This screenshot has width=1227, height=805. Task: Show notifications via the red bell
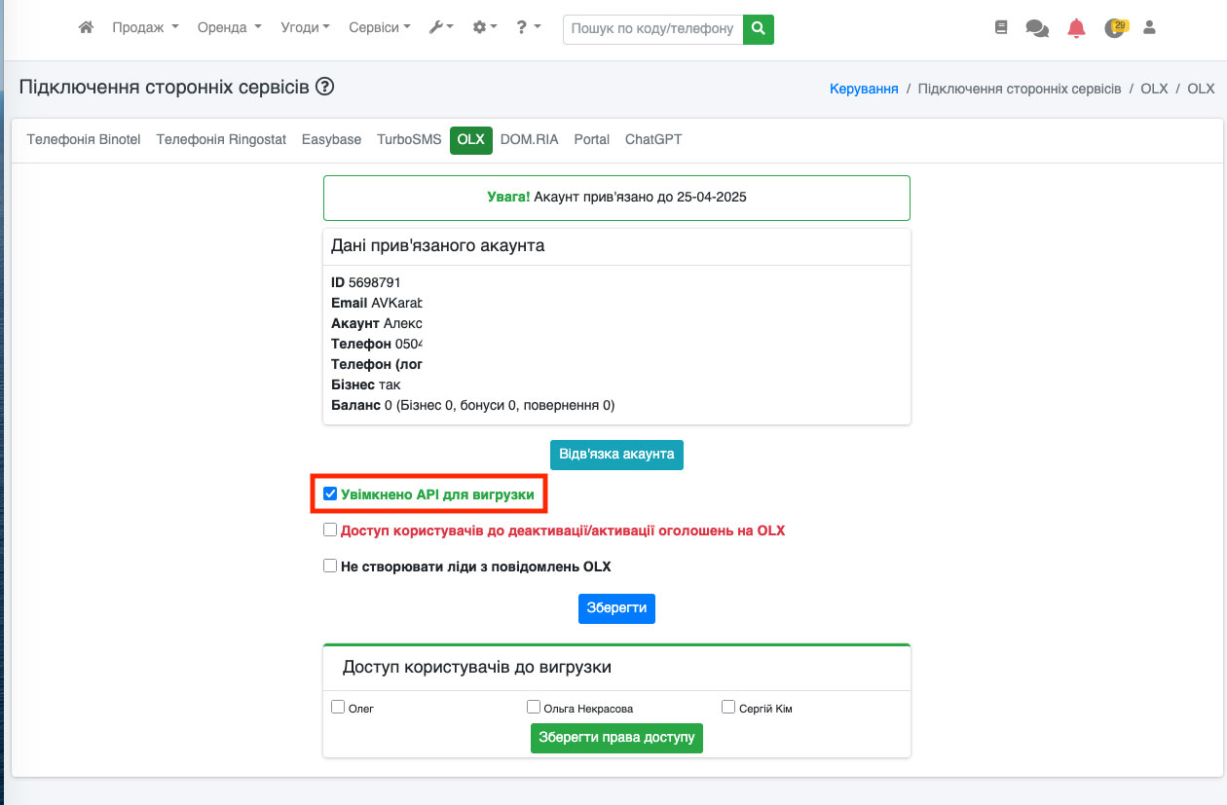click(x=1076, y=29)
